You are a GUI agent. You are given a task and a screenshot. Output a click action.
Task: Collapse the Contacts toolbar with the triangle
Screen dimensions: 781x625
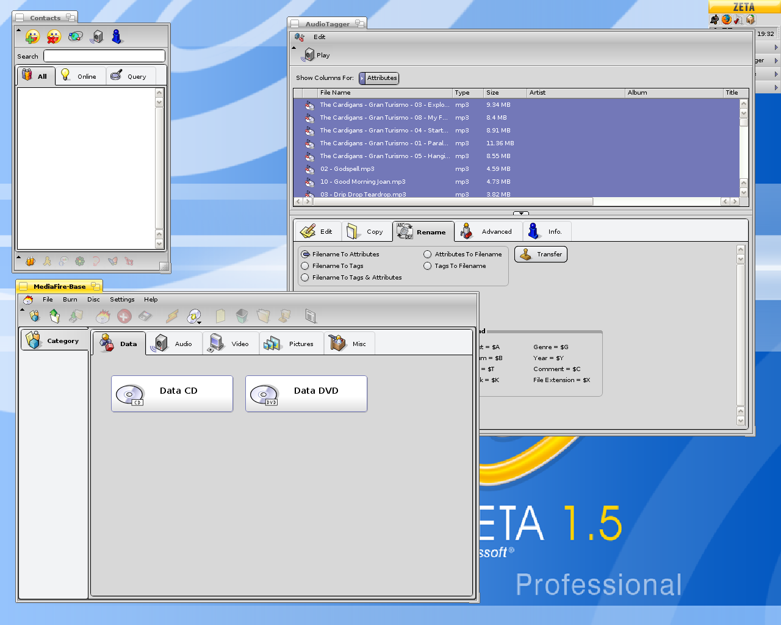(18, 29)
